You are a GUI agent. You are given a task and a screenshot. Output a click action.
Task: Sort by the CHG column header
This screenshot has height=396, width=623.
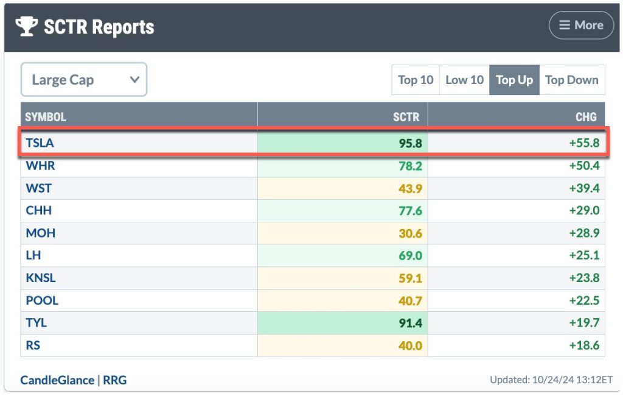click(x=586, y=116)
